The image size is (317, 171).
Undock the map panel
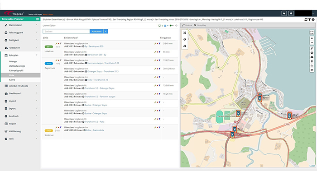point(187,25)
